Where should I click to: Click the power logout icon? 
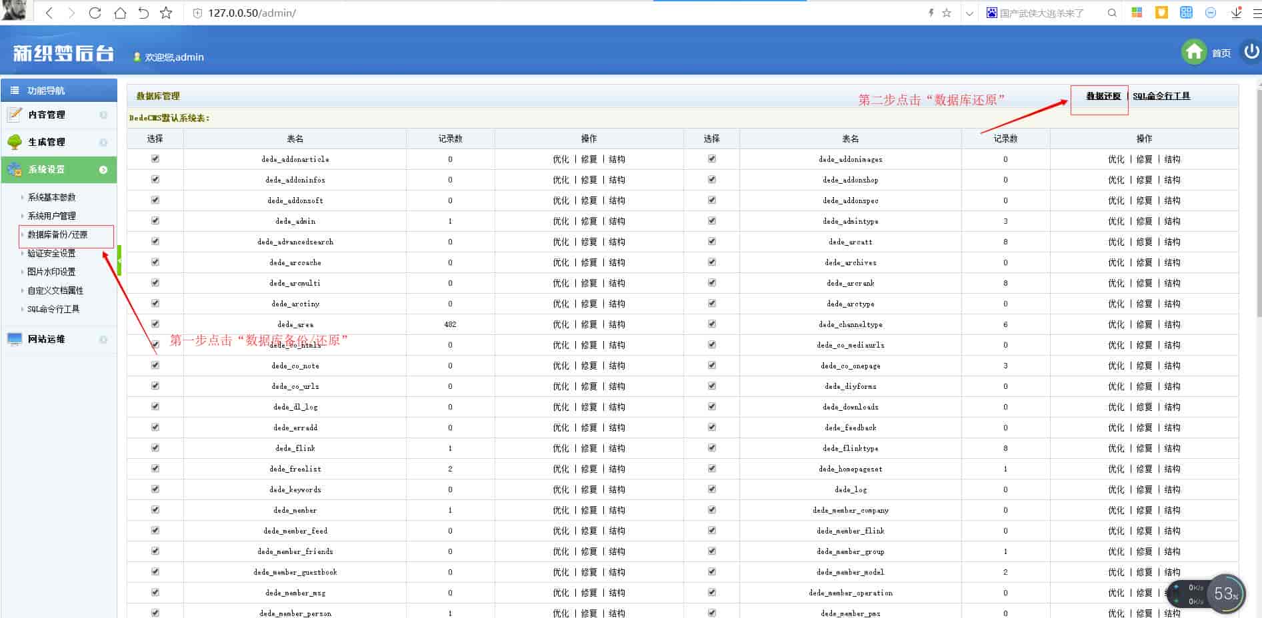pos(1251,52)
